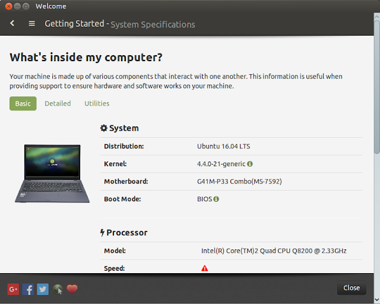This screenshot has height=304, width=380.
Task: Click the 'Distribution:' label
Action: [124, 147]
